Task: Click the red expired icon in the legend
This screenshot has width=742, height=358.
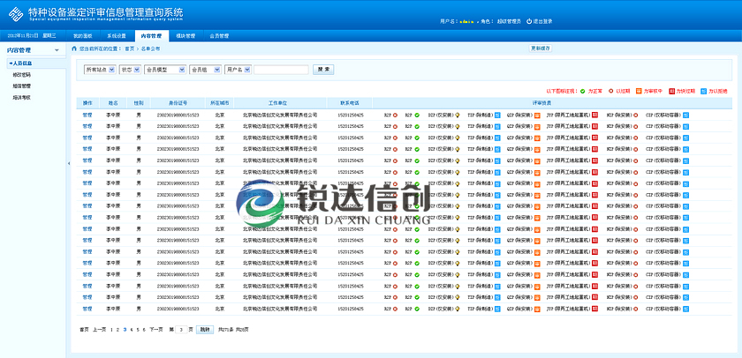Action: point(610,90)
